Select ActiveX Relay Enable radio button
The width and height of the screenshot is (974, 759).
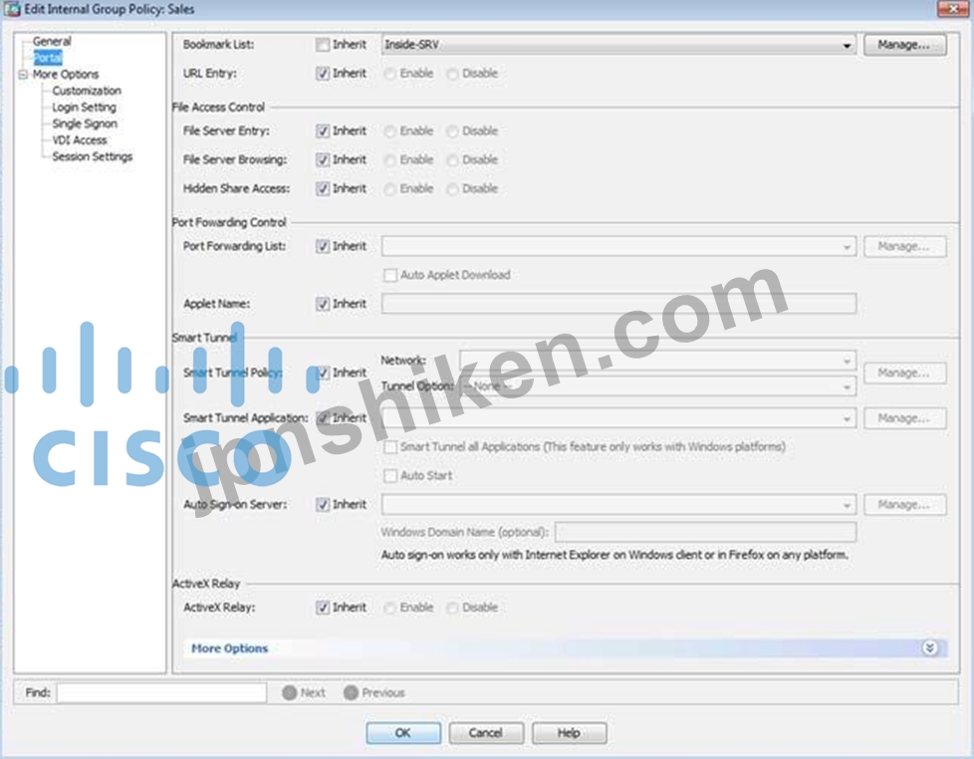tap(389, 608)
